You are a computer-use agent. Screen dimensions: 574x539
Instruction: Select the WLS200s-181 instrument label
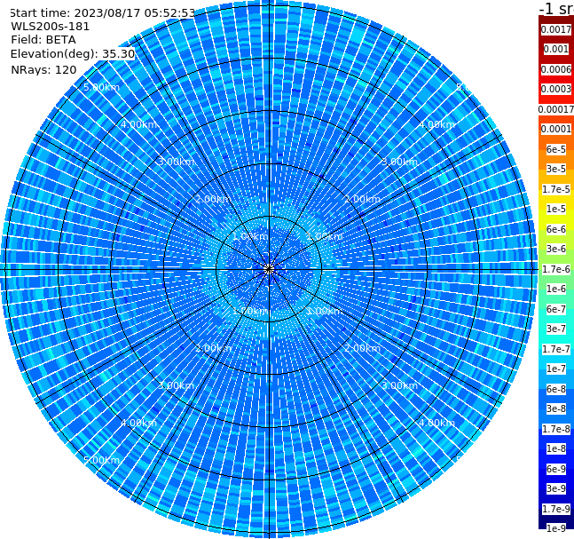pyautogui.click(x=51, y=27)
